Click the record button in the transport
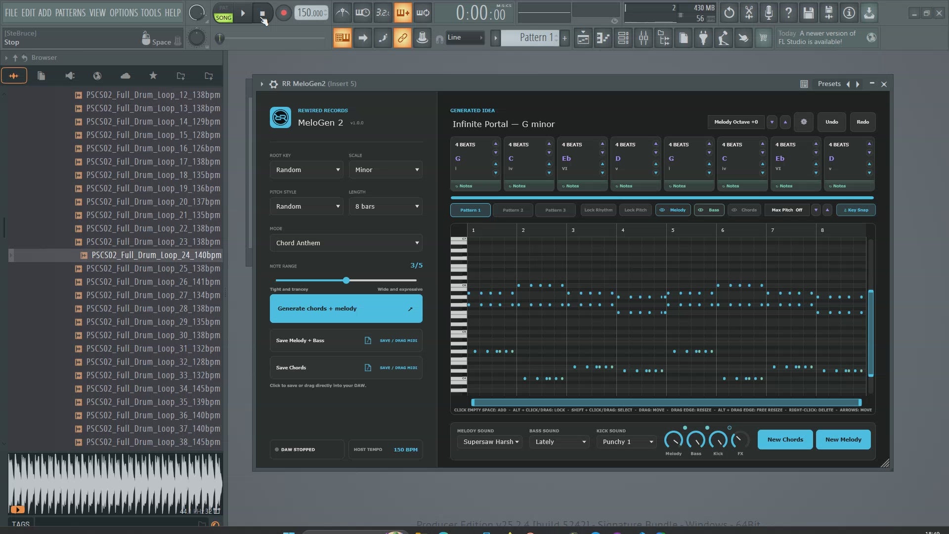 click(283, 13)
